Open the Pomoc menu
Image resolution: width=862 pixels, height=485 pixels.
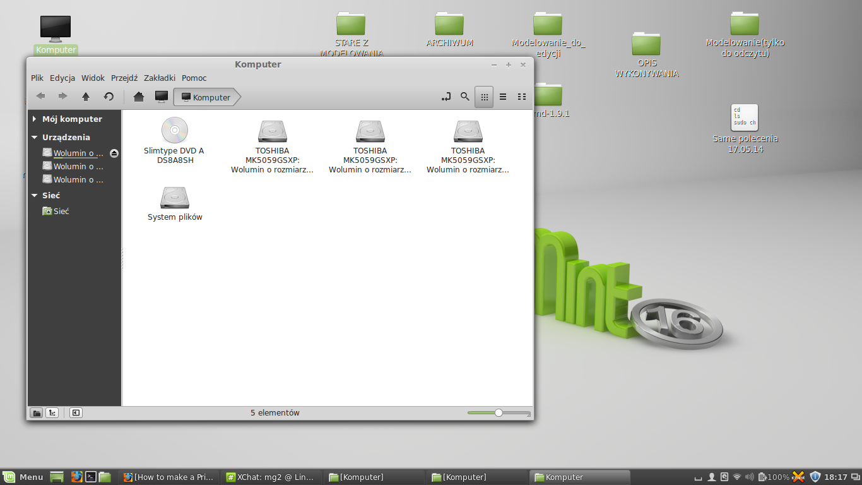pos(194,78)
